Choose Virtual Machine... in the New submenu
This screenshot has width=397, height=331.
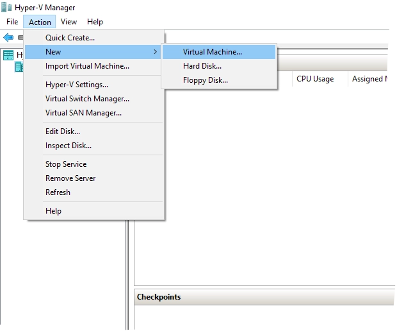pyautogui.click(x=219, y=52)
